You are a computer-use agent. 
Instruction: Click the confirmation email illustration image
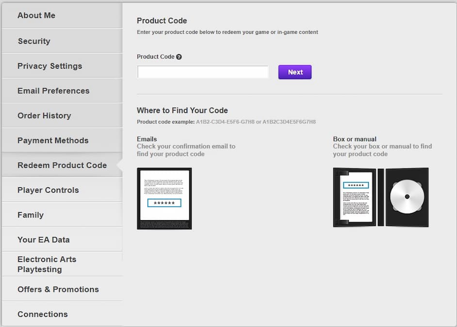[x=164, y=198]
